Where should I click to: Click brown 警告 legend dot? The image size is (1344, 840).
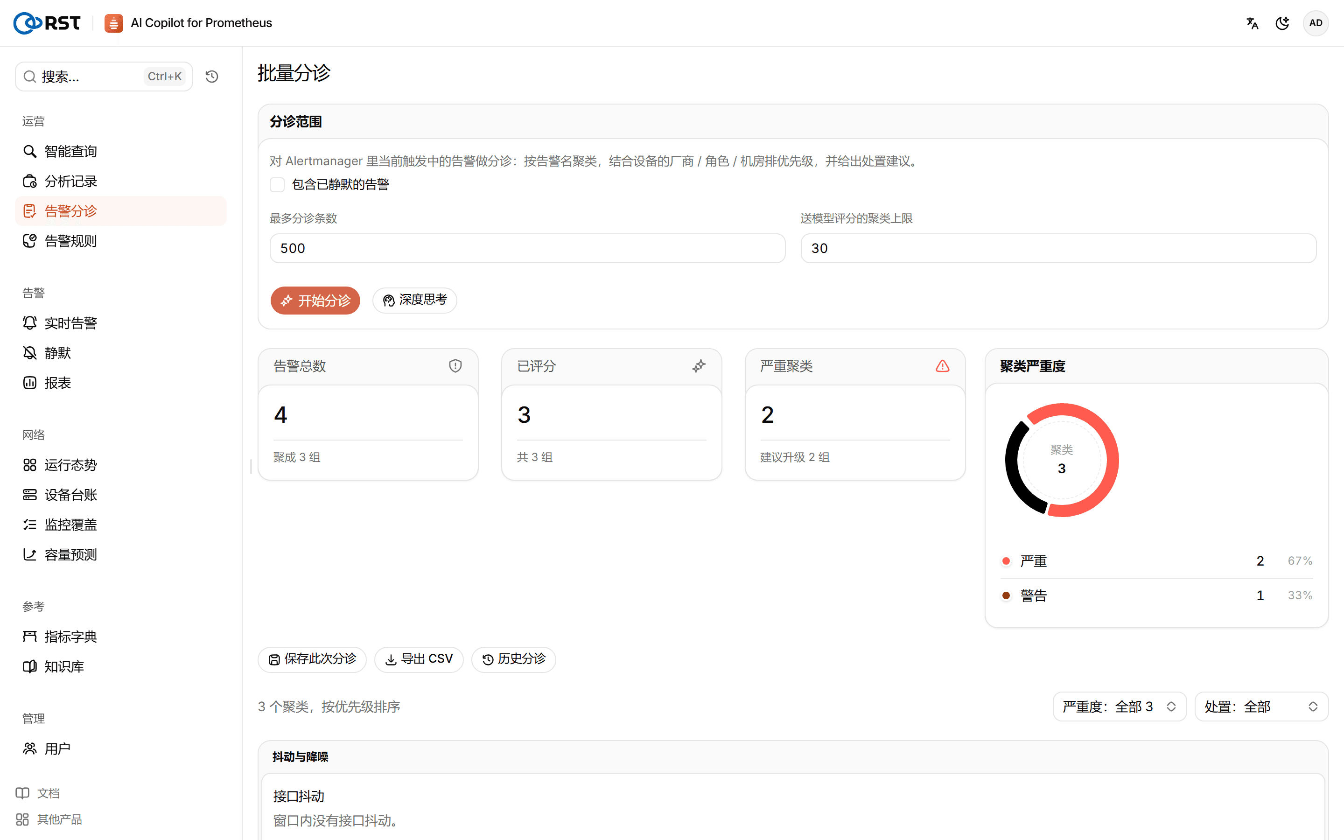tap(1006, 595)
